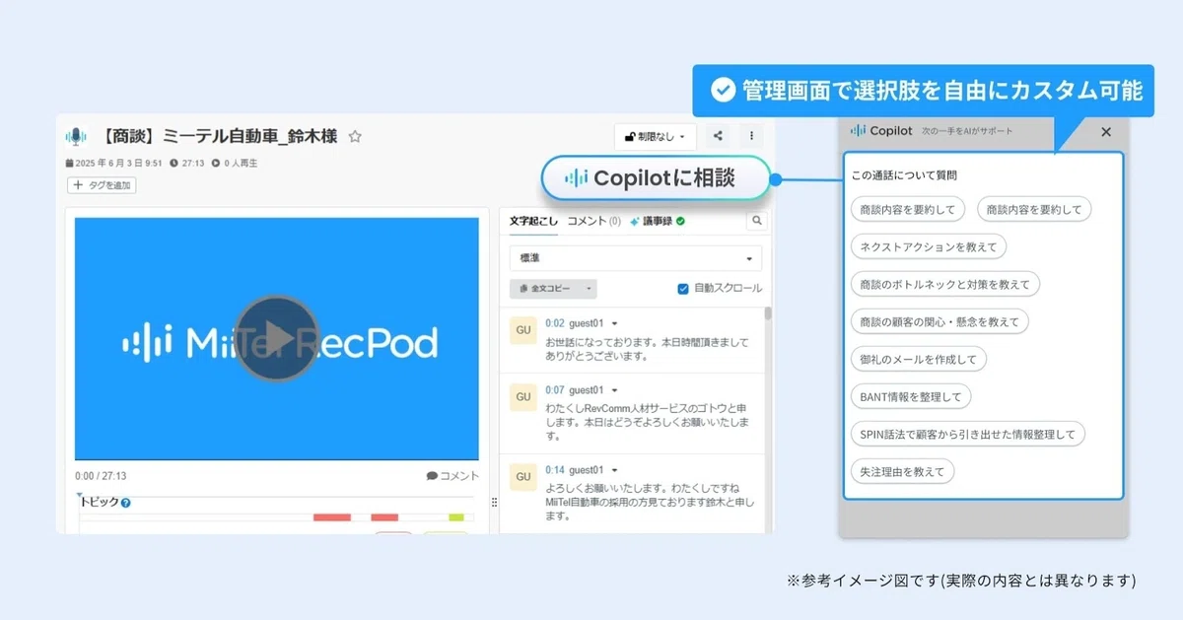This screenshot has width=1183, height=620.
Task: Expand the 全文コピー dropdown arrow
Action: pos(588,289)
